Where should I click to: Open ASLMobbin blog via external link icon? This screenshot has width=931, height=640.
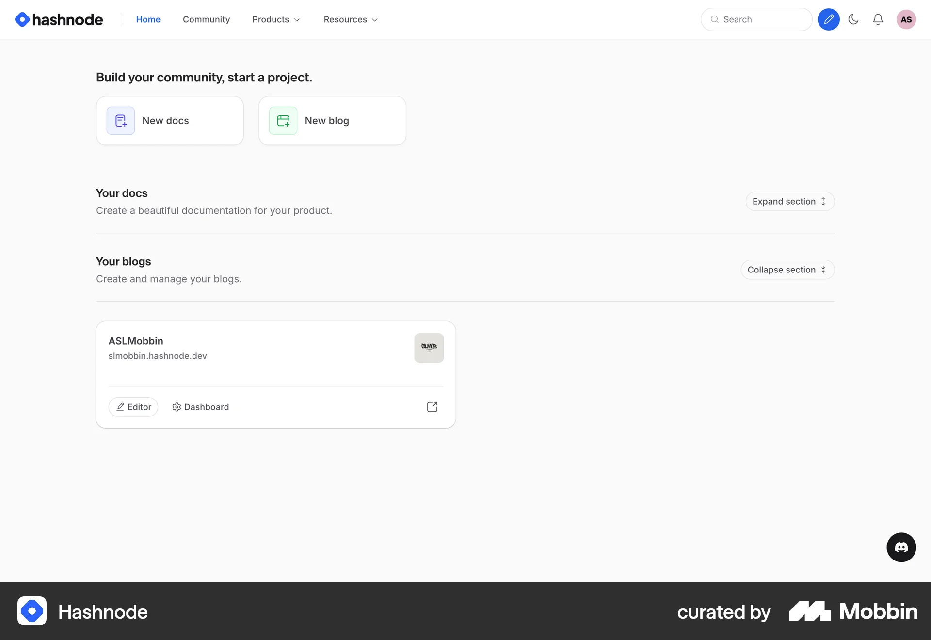tap(432, 407)
